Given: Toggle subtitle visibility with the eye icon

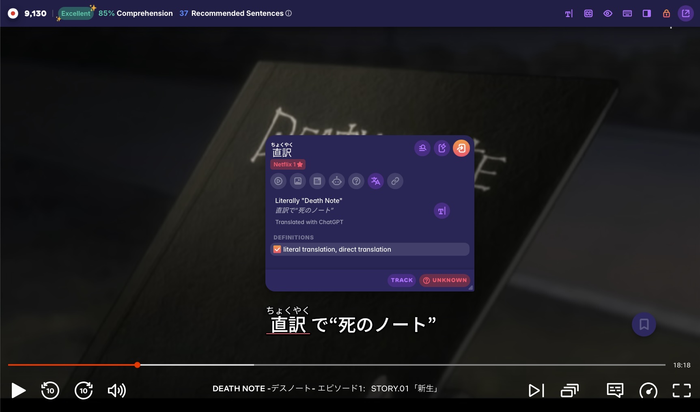Looking at the screenshot, I should coord(607,13).
